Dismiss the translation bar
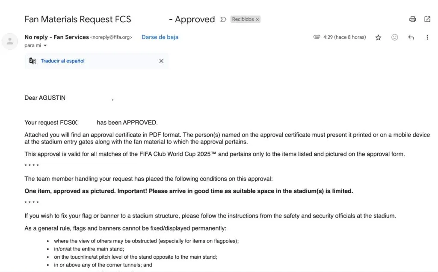The height and width of the screenshot is (272, 438). tap(161, 61)
